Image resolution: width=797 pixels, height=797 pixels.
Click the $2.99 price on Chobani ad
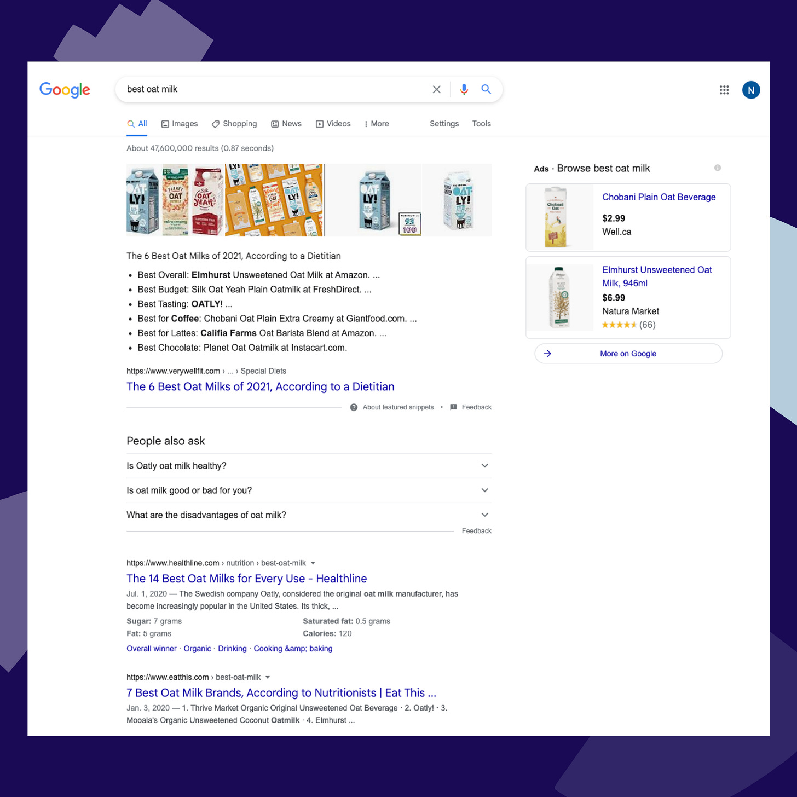(x=614, y=218)
